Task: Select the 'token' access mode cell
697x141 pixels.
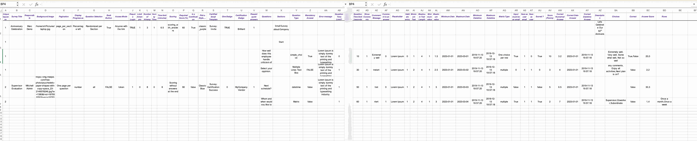Action: (121, 87)
